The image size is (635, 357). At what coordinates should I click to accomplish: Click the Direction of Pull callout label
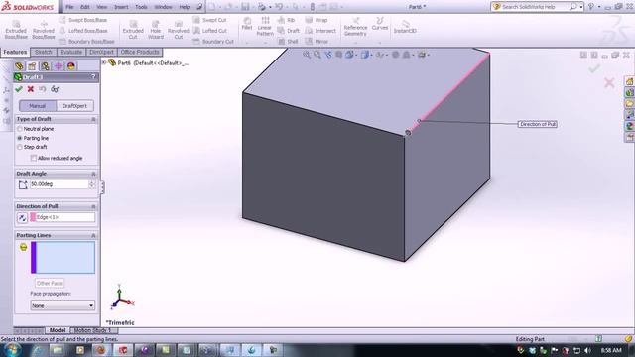(x=537, y=124)
